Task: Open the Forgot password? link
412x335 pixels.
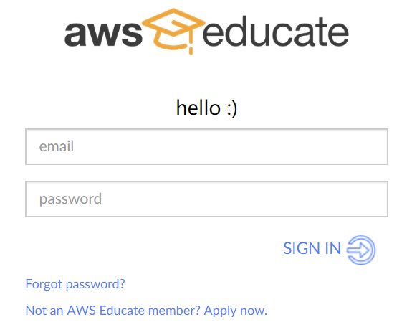Action: coord(75,284)
